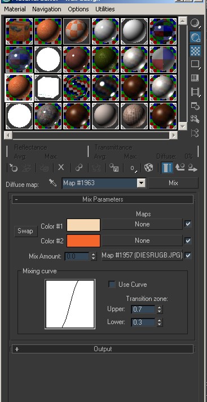Click the horizontal scrollbar left arrow
Screen dimensions: 207x402
coord(8,135)
